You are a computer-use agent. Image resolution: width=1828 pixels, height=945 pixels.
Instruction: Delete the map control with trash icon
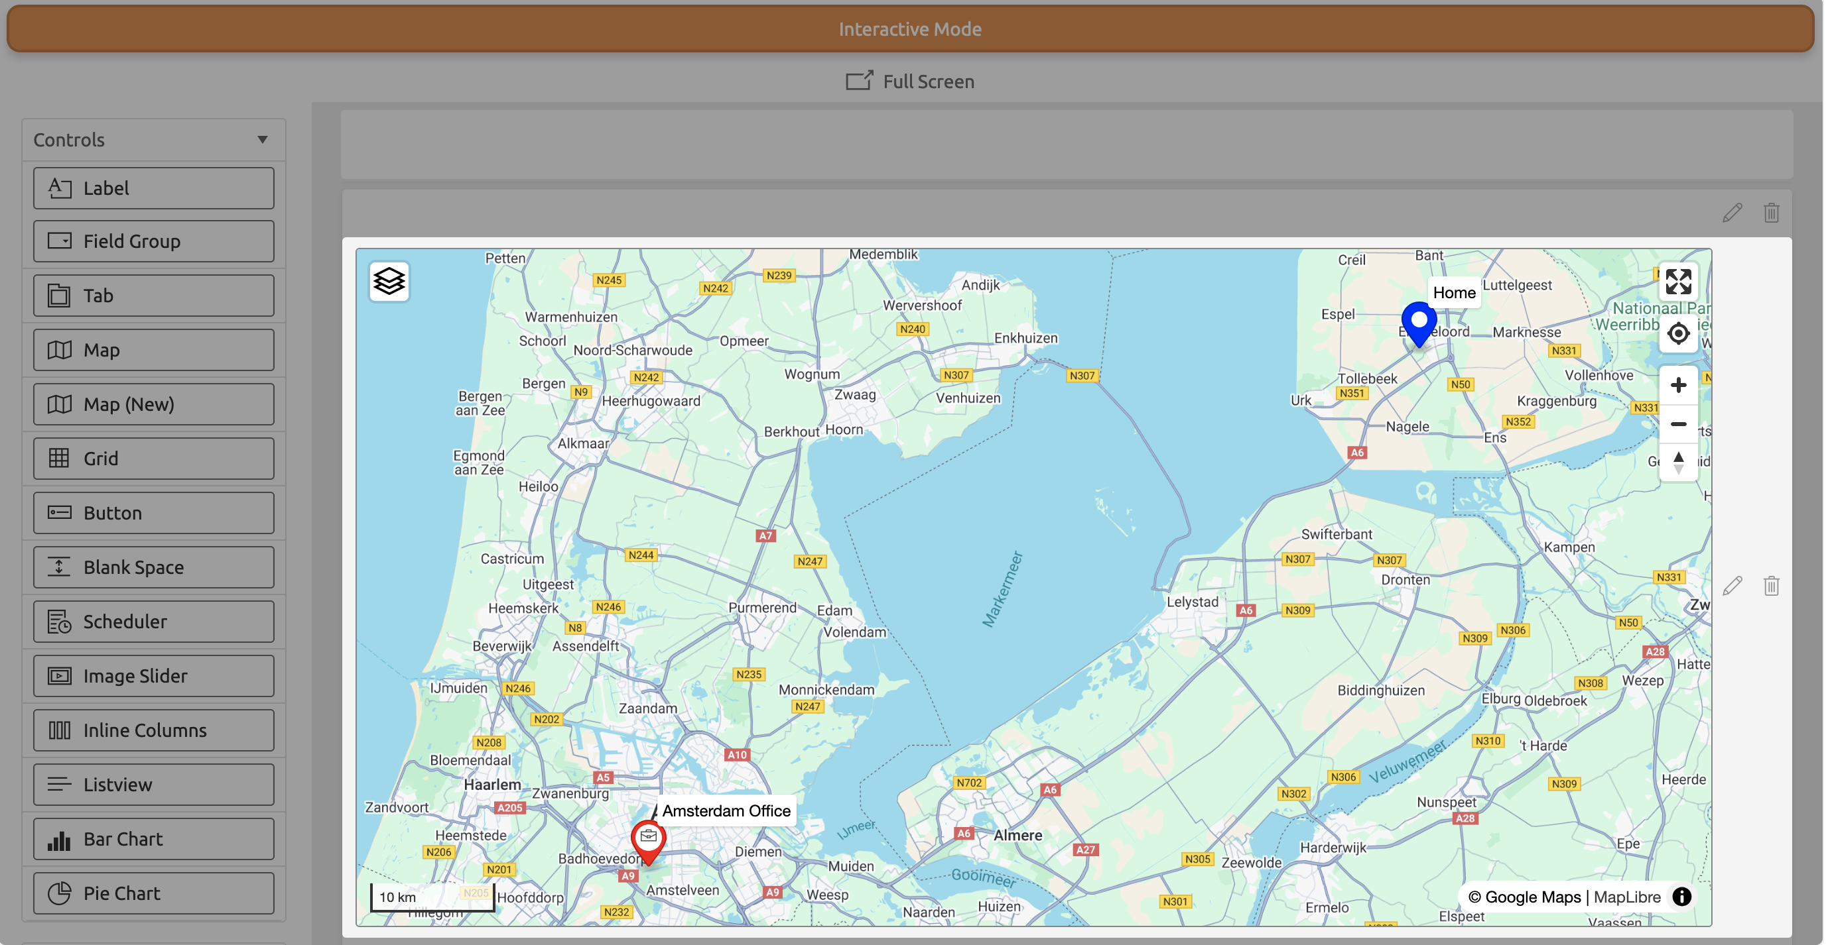click(x=1771, y=586)
